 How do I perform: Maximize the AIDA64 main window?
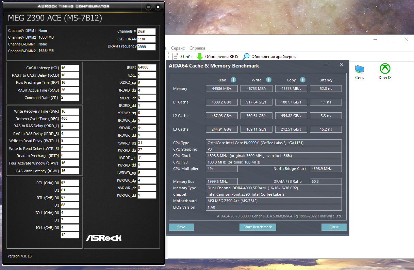click(x=391, y=39)
